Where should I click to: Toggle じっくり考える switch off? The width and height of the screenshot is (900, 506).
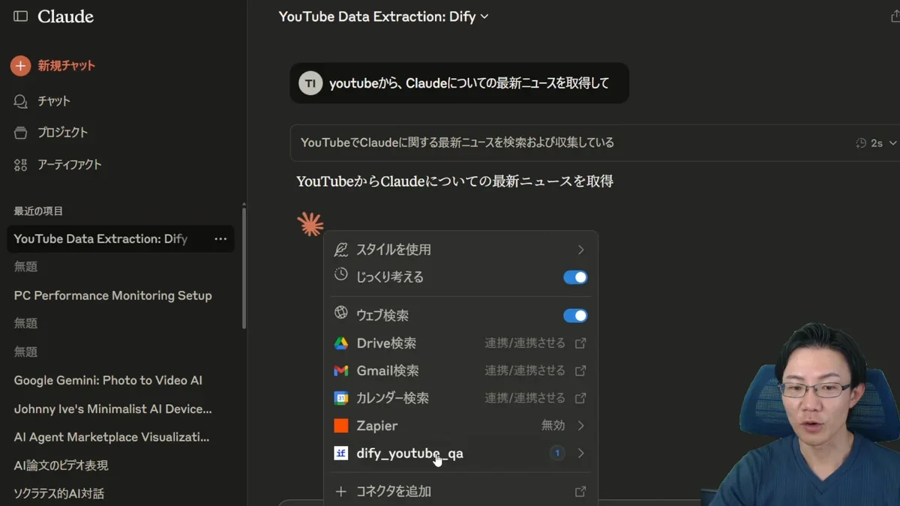[x=575, y=277]
